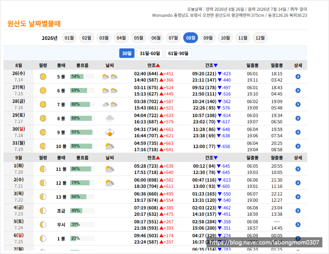The width and height of the screenshot is (329, 254).
Task: Open detail arrow for 3(목) September row
Action: 298,196
